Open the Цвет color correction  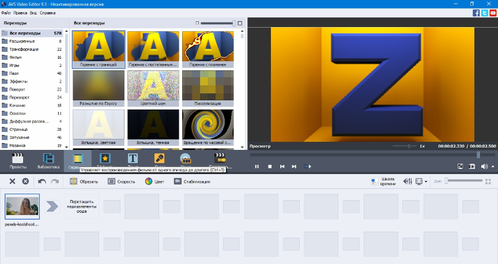154,182
